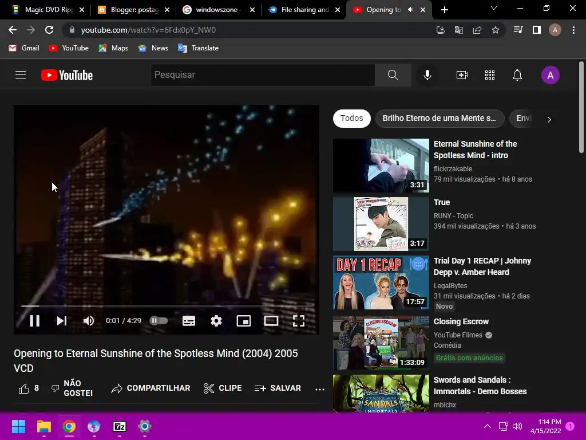The width and height of the screenshot is (586, 440).
Task: Seek along the video progress bar
Action: point(167,306)
